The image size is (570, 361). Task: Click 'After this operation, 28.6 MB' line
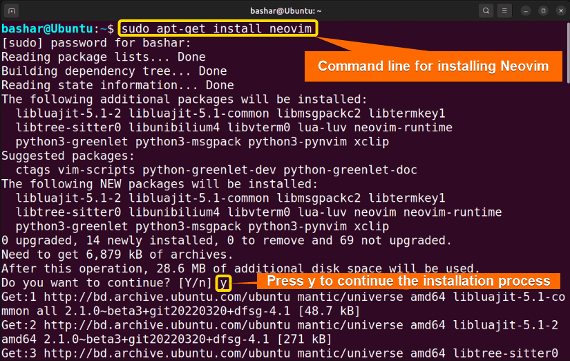[x=240, y=269]
